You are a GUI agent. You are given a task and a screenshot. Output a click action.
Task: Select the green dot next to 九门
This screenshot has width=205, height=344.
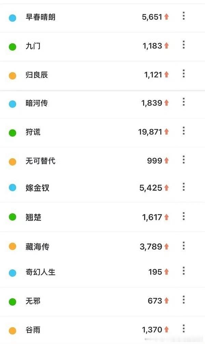coord(13,47)
